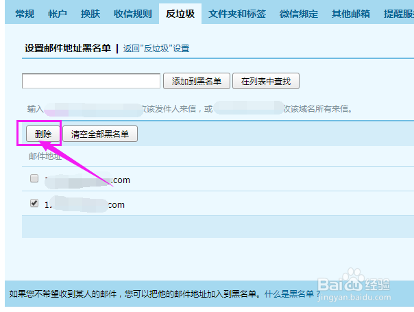The height and width of the screenshot is (312, 414).
Task: Open the partially visible 提醒服务 tab
Action: [x=399, y=14]
